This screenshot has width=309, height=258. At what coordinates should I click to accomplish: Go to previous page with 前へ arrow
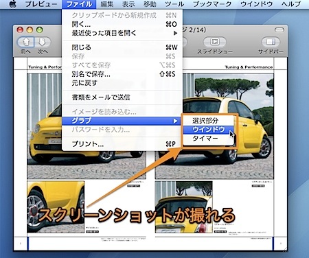(26, 42)
